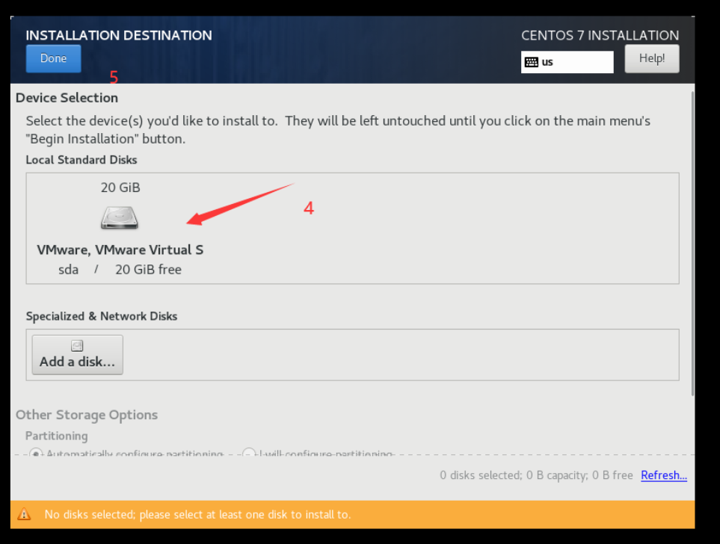The height and width of the screenshot is (544, 720).
Task: Click the vertical scrollbar on the right
Action: click(x=692, y=244)
